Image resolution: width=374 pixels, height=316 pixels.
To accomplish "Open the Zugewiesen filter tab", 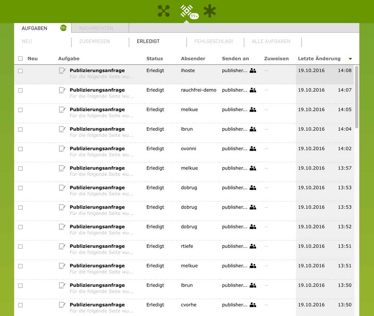I will 94,41.
